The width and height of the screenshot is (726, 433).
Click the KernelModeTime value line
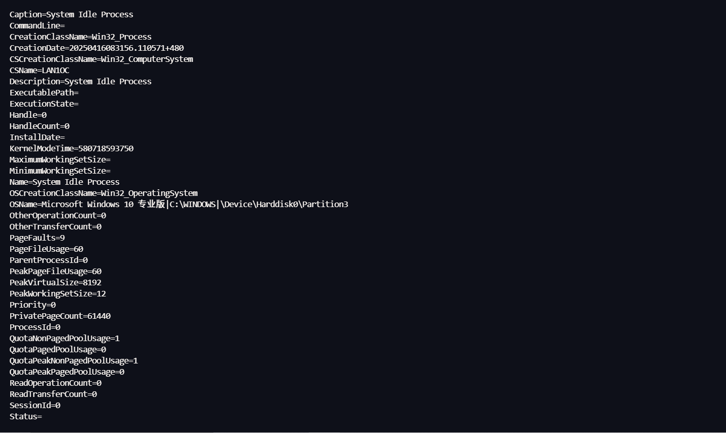click(71, 148)
